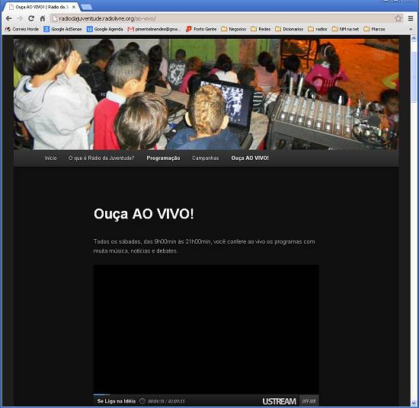Expand the Dicionarios bookmarks folder

point(289,29)
